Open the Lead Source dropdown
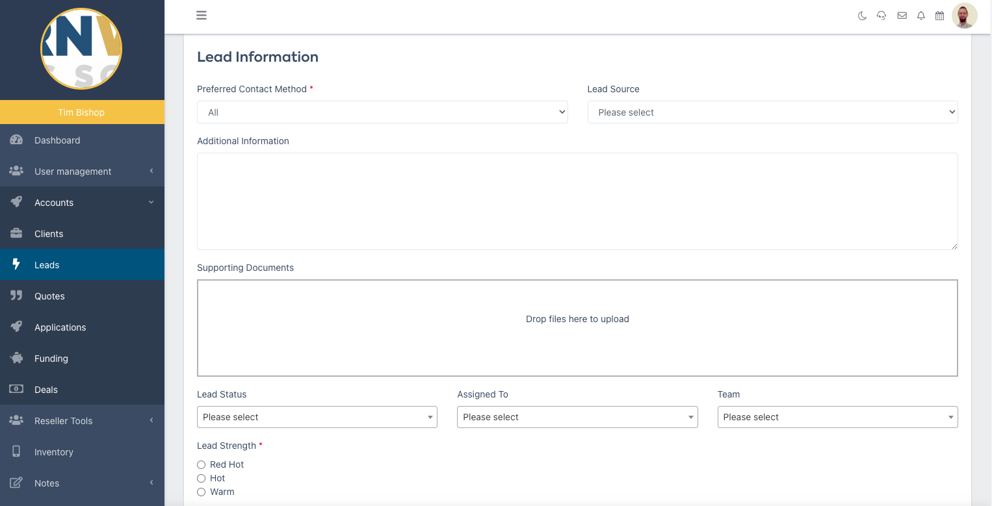Screen dimensions: 992x506 (x=772, y=112)
